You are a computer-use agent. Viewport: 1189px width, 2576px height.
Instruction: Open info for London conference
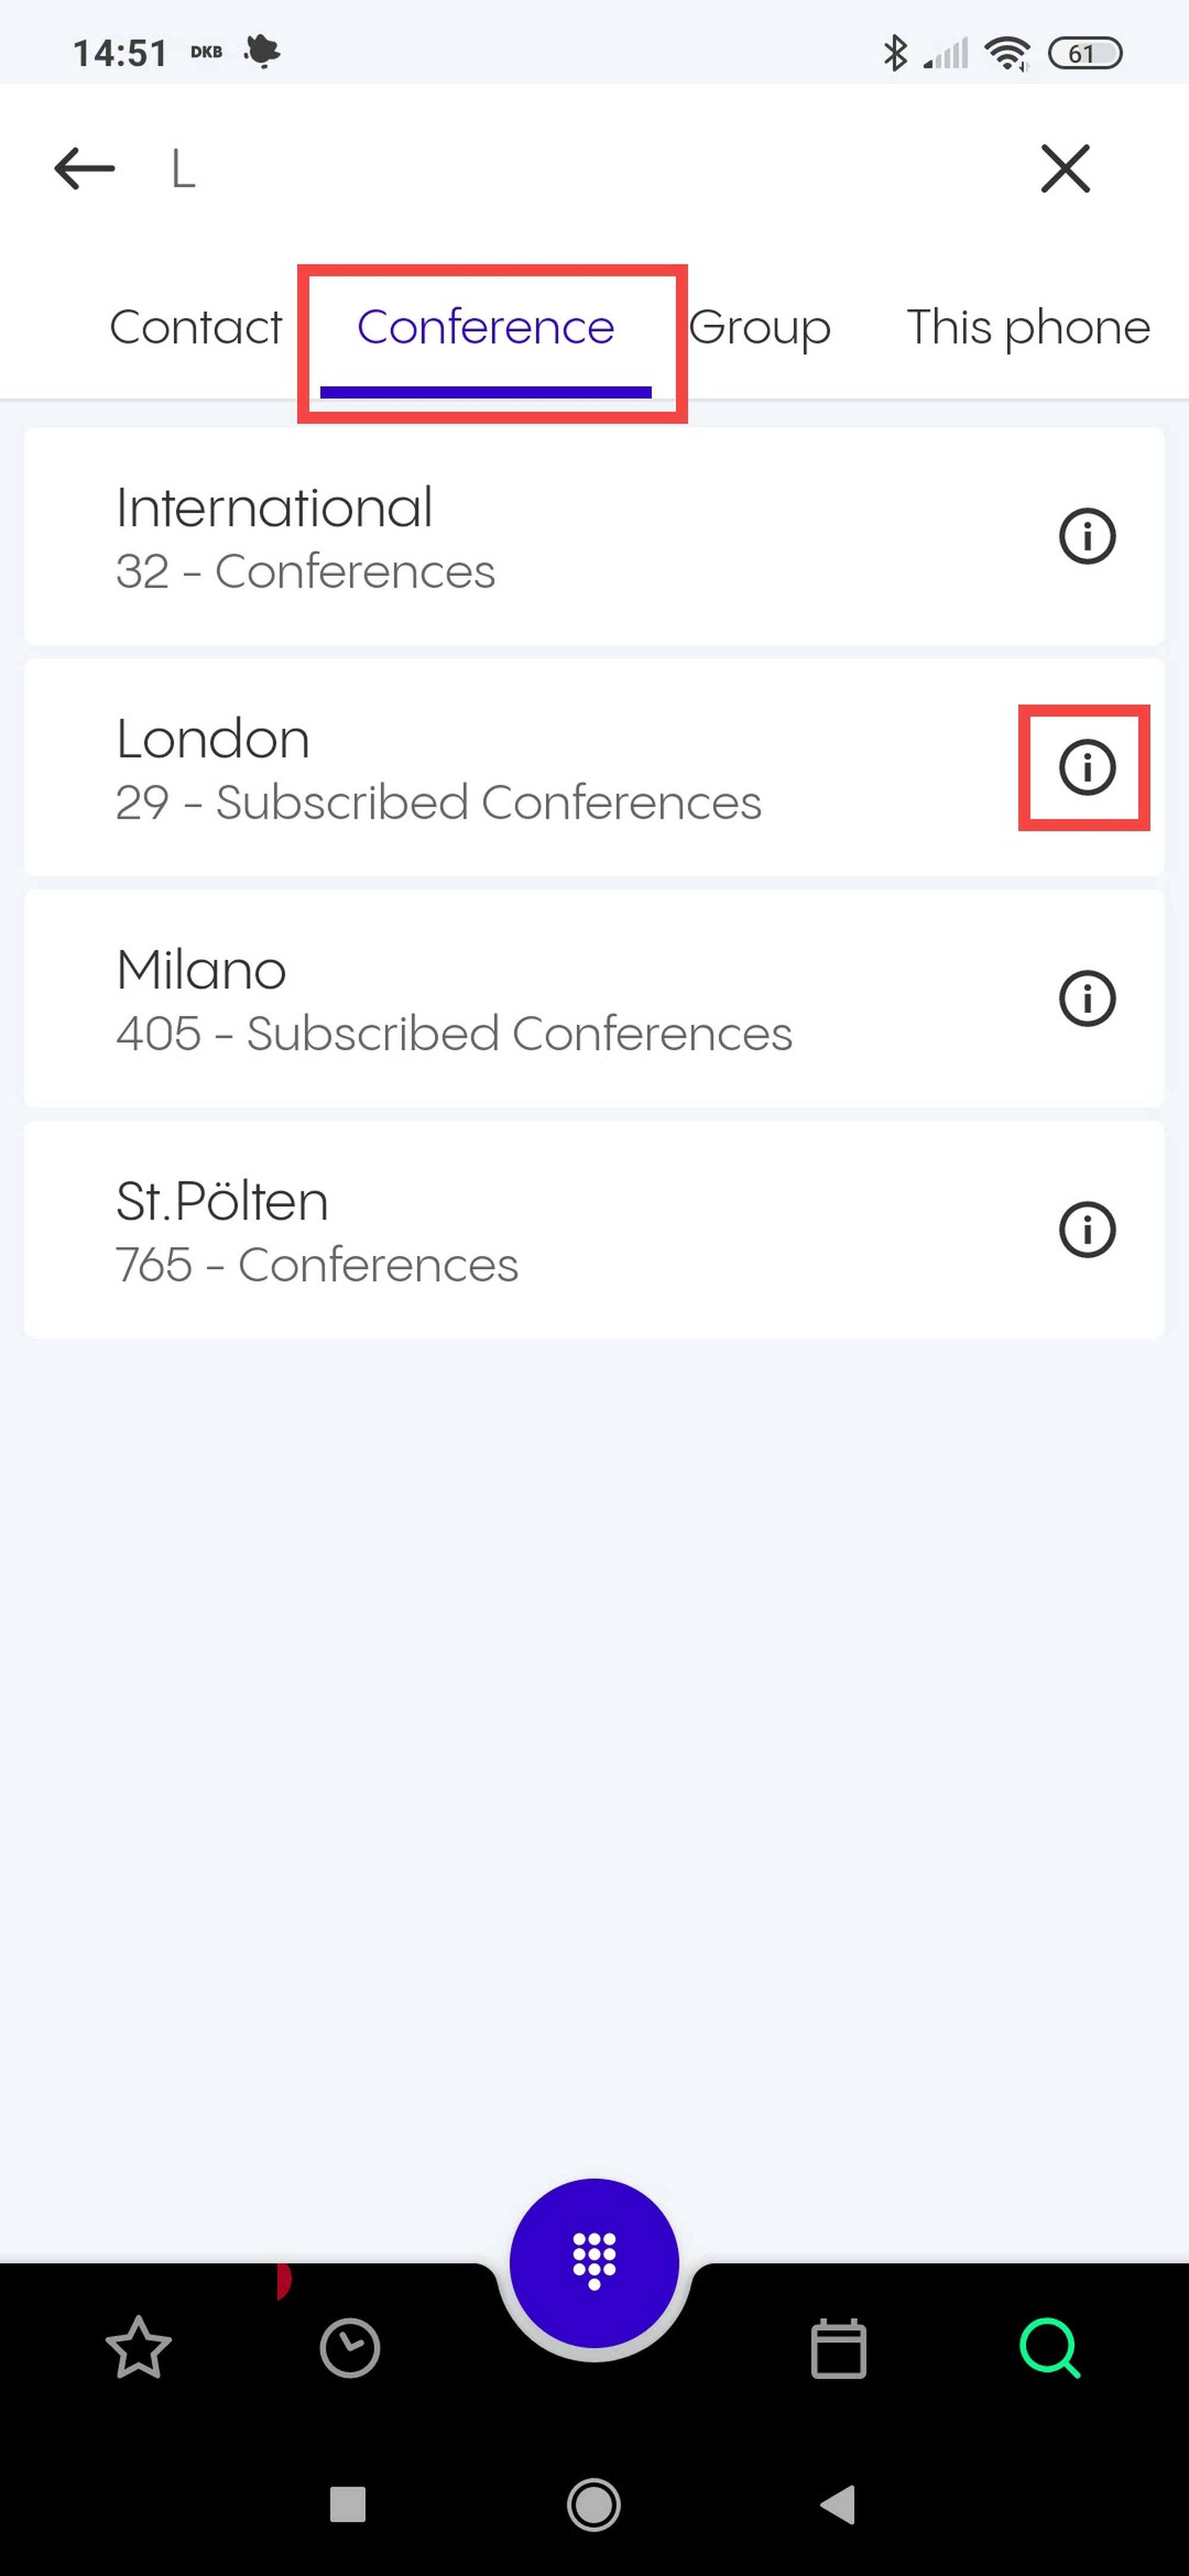point(1086,768)
